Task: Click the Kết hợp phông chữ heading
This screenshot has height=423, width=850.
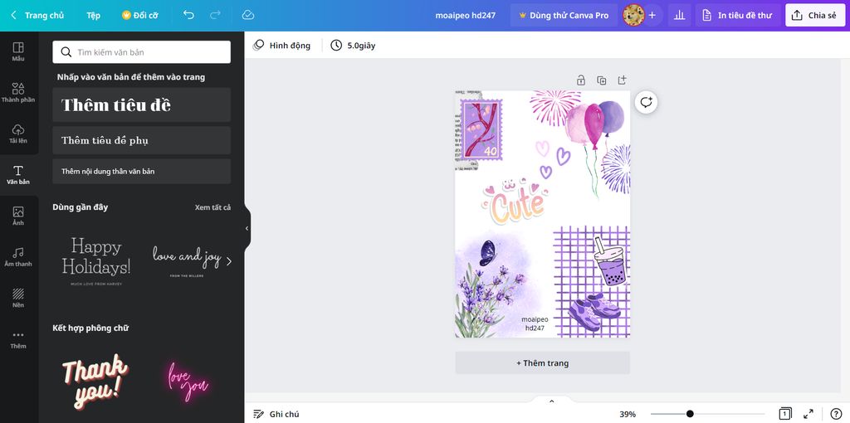Action: (90, 328)
